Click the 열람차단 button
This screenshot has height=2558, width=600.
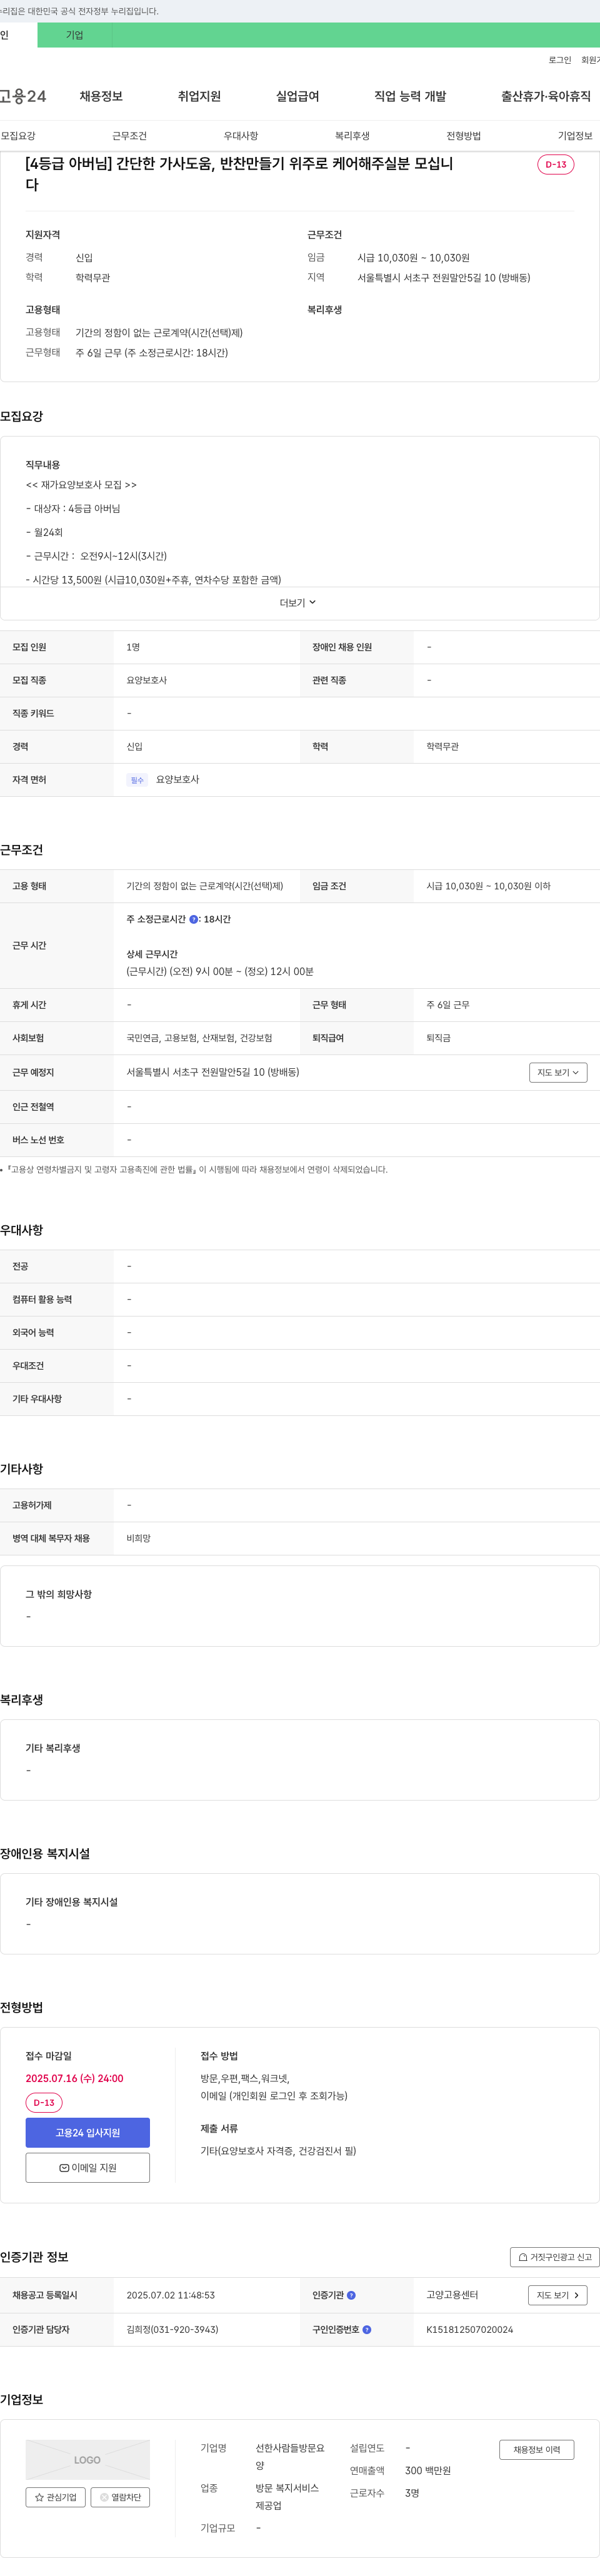coord(120,2497)
